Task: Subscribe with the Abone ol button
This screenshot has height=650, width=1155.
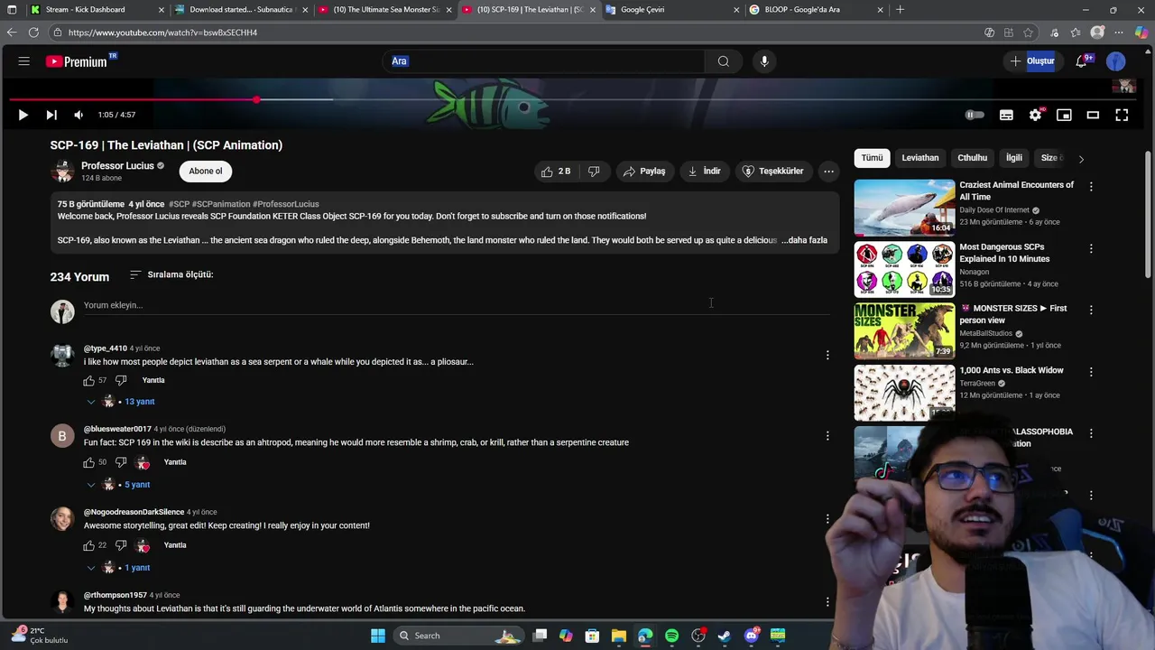Action: tap(206, 171)
